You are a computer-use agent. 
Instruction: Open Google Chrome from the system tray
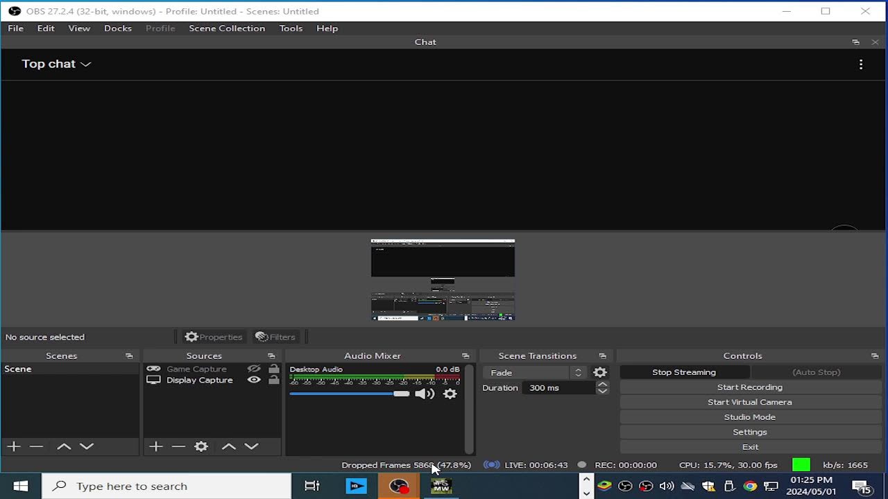coord(750,487)
